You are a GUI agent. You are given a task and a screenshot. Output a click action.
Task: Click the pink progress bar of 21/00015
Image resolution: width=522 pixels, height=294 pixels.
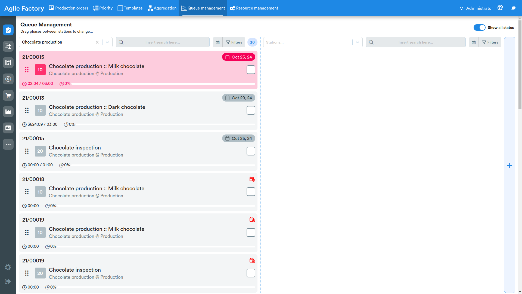(163, 84)
